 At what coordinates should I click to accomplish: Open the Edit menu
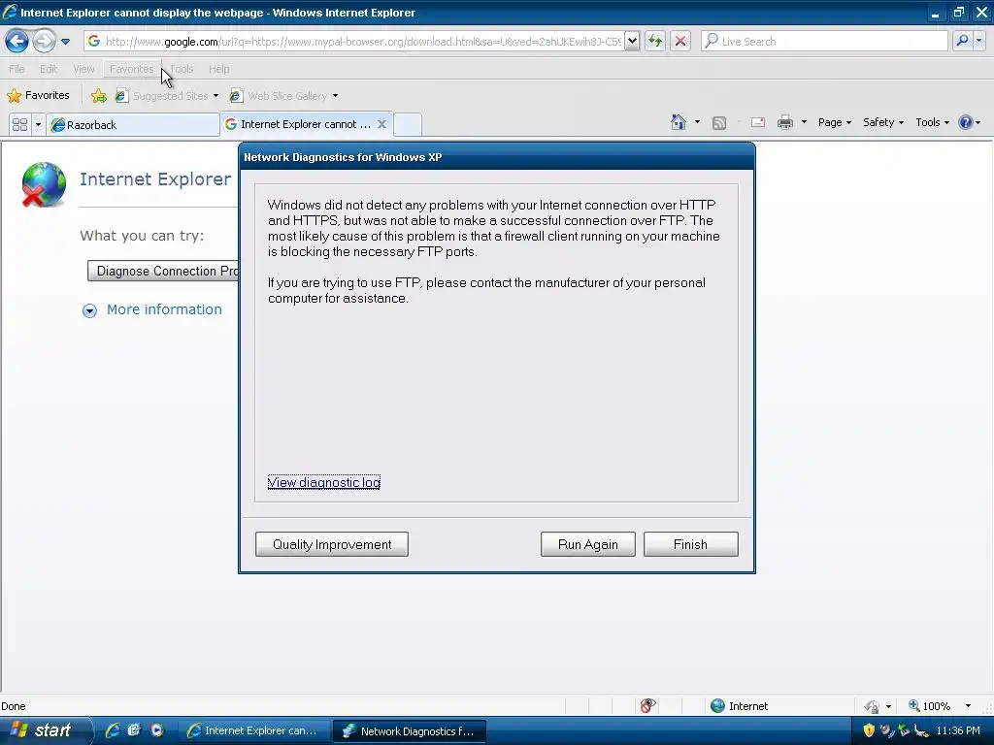point(49,69)
